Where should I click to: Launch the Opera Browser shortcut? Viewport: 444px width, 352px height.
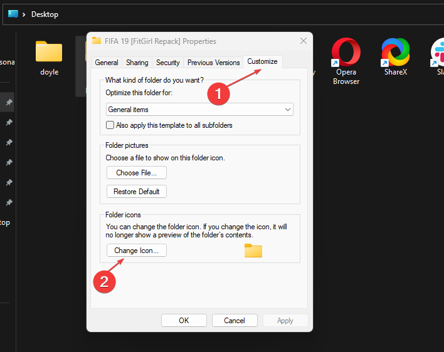pyautogui.click(x=346, y=61)
